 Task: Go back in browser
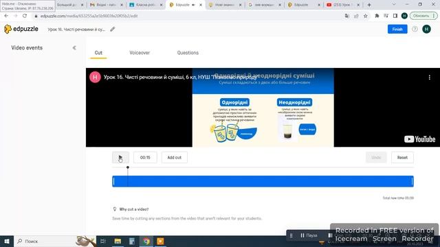click(6, 16)
